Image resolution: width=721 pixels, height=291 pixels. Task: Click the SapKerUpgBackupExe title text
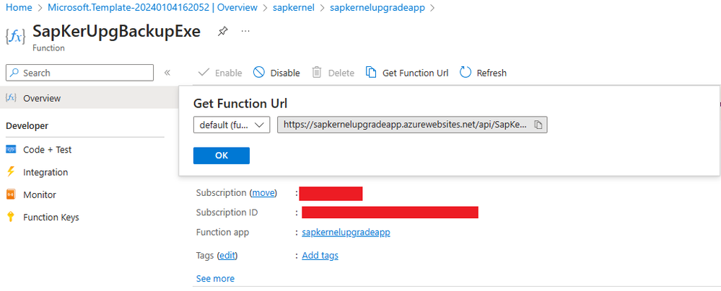pos(117,31)
